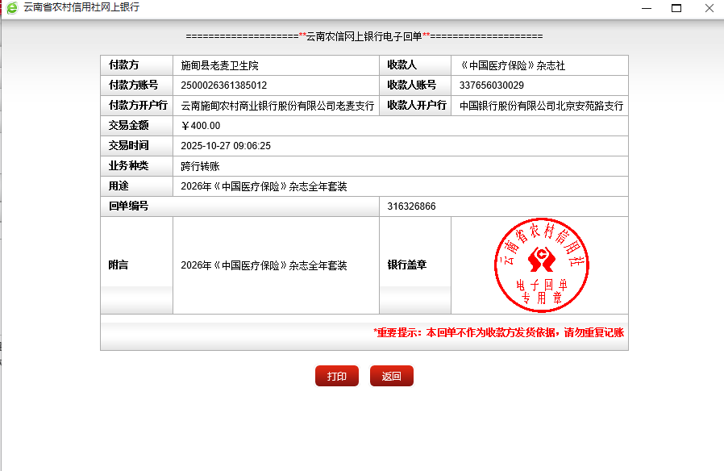Click the receipt number 316326866
Image resolution: width=724 pixels, height=471 pixels.
pyautogui.click(x=411, y=206)
